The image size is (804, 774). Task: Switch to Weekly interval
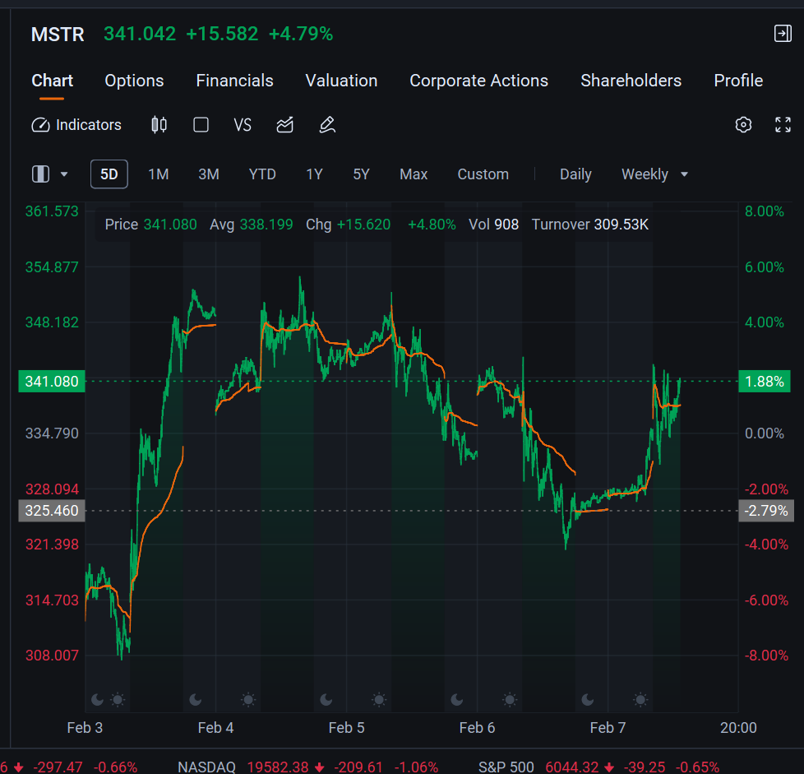[645, 174]
